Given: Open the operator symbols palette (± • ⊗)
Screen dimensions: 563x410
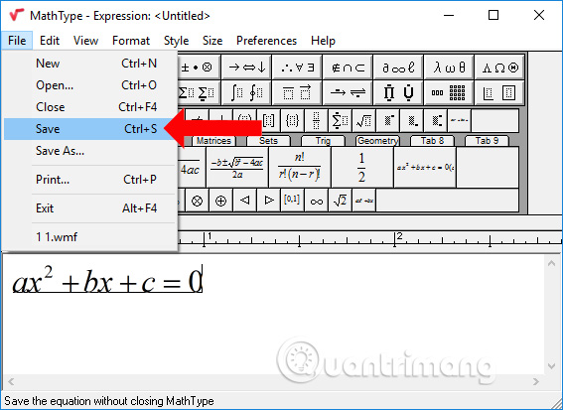Looking at the screenshot, I should [199, 68].
